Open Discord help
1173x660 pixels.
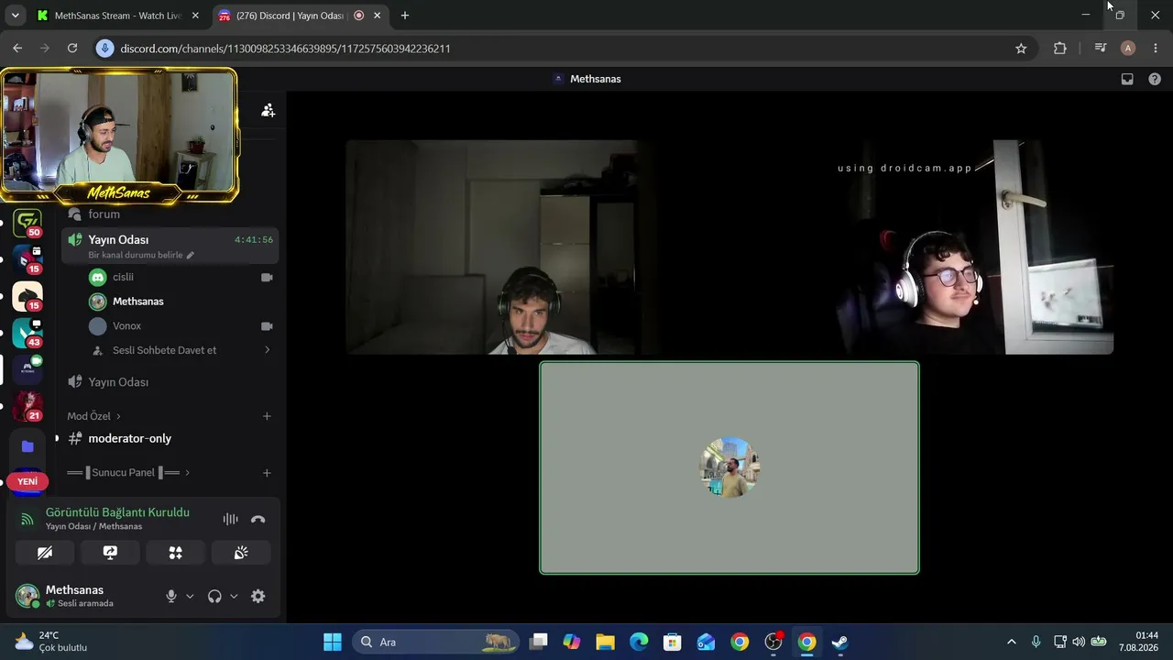pyautogui.click(x=1155, y=79)
